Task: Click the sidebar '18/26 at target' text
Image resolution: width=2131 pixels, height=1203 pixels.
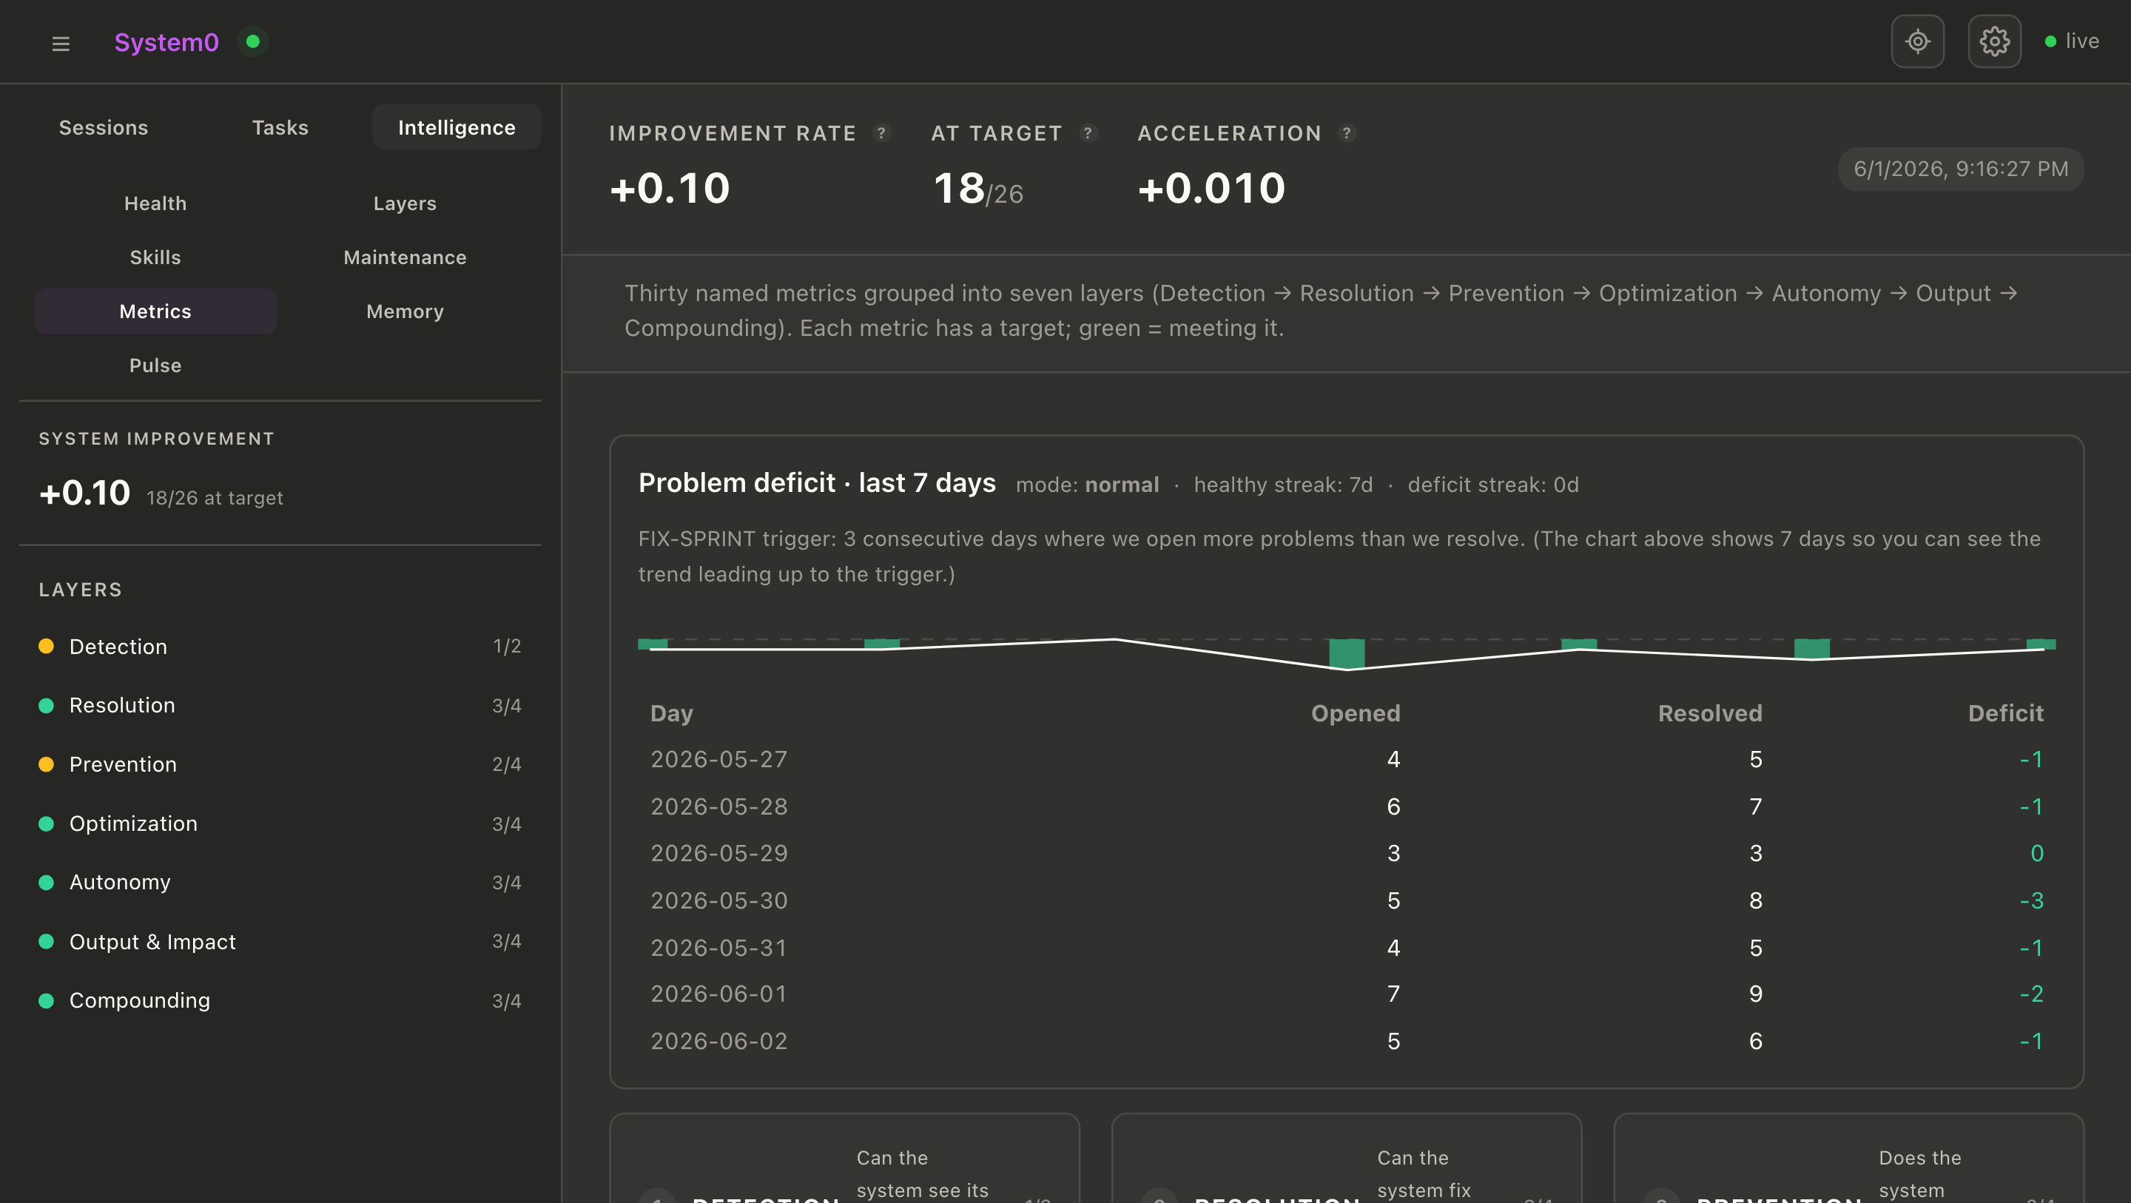Action: (x=215, y=498)
